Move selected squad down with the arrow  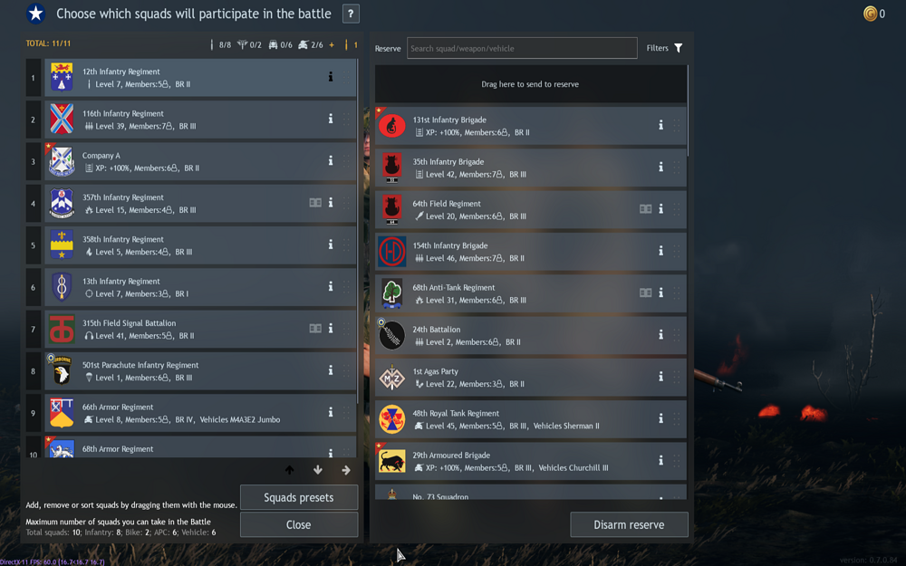click(318, 470)
